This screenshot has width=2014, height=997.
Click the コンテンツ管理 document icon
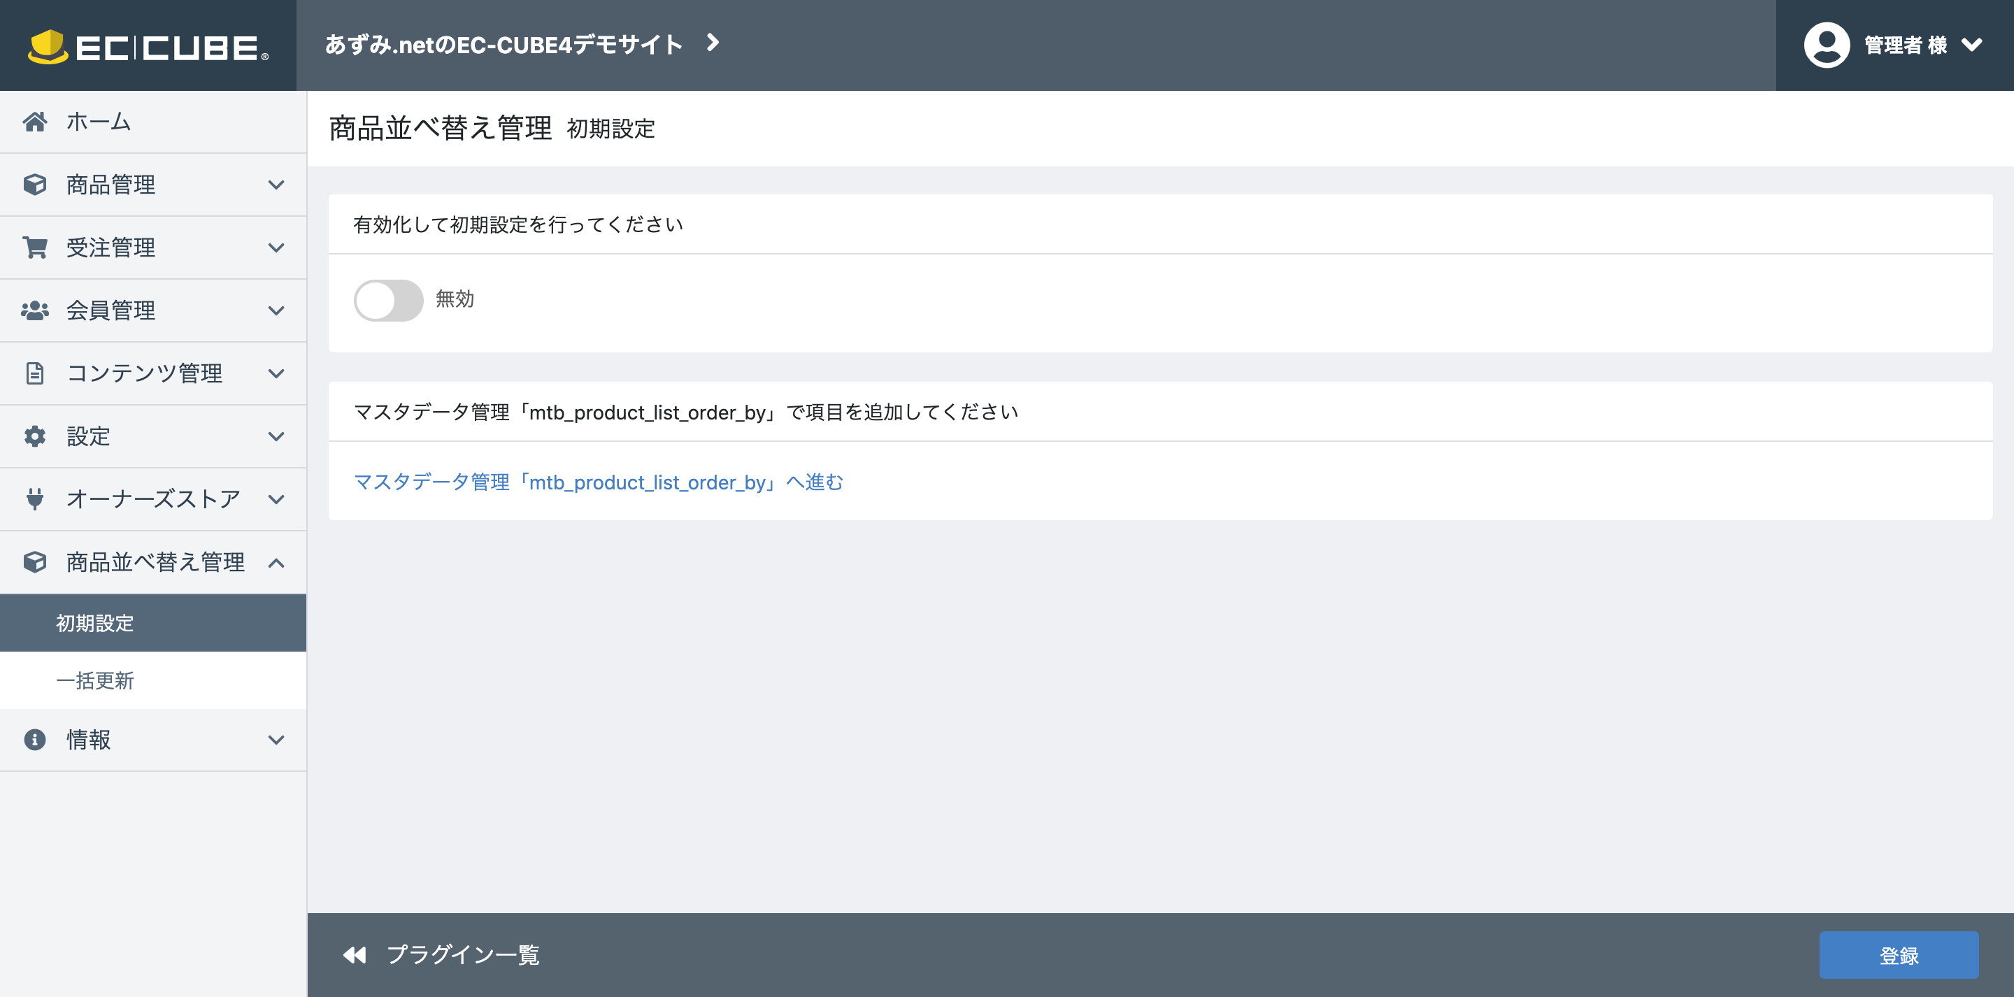(x=34, y=373)
